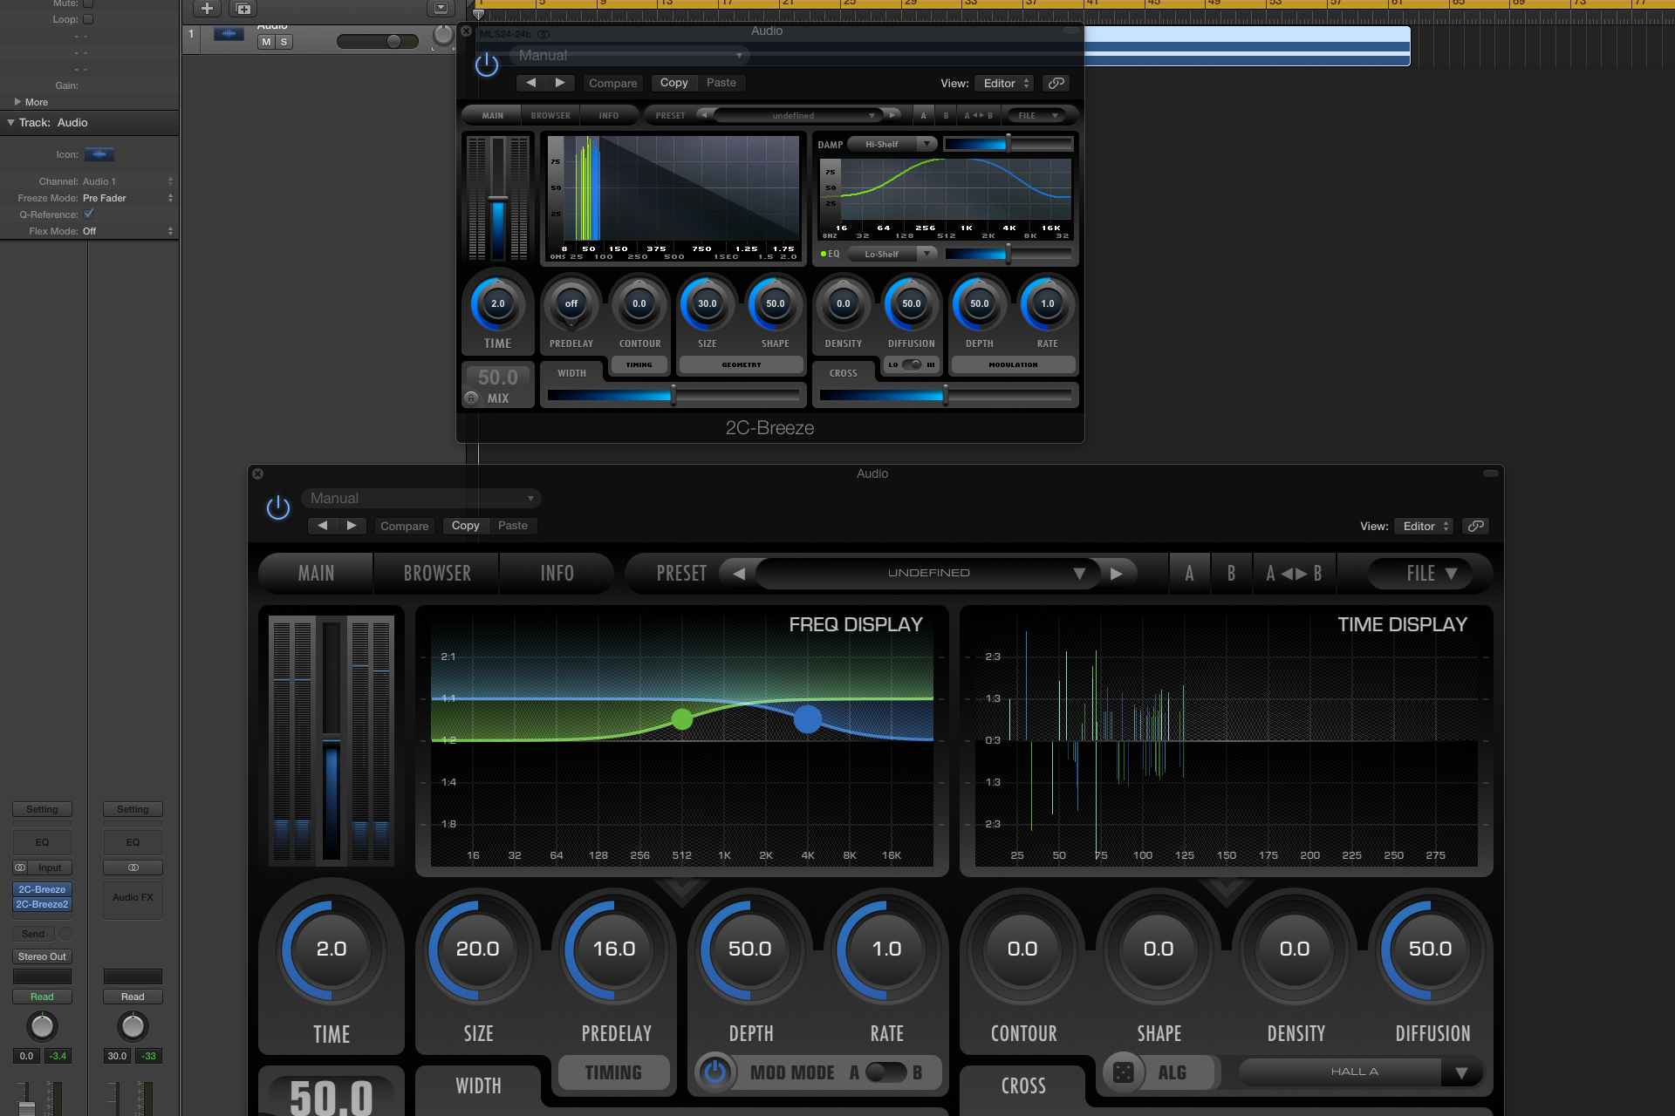The image size is (1675, 1116).
Task: Click Paste in lower plugin header
Action: pos(513,526)
